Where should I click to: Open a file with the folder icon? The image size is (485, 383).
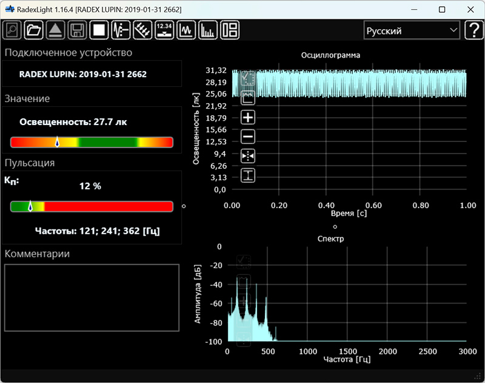34,30
